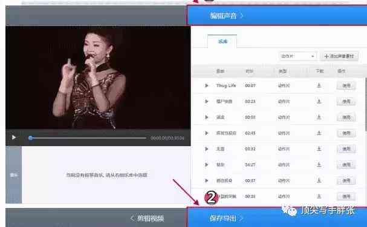Screen dimensions: 367x227
Task: Click the 04:27 duration cell
Action: coord(250,165)
